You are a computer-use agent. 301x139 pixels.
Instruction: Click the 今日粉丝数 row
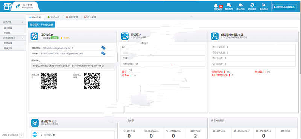pos(253,64)
